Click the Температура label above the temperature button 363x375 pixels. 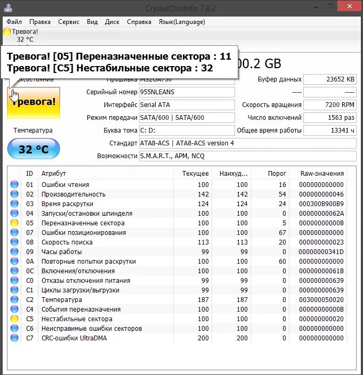33,131
